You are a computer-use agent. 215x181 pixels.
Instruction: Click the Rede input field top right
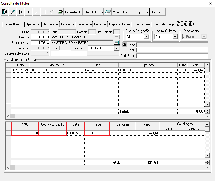[x=172, y=45]
